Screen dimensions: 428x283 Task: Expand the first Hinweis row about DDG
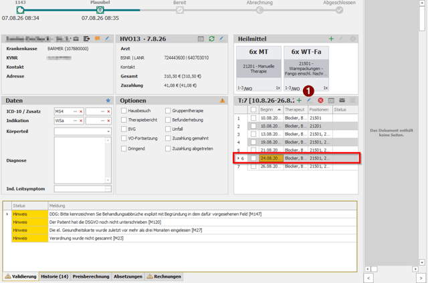point(7,214)
